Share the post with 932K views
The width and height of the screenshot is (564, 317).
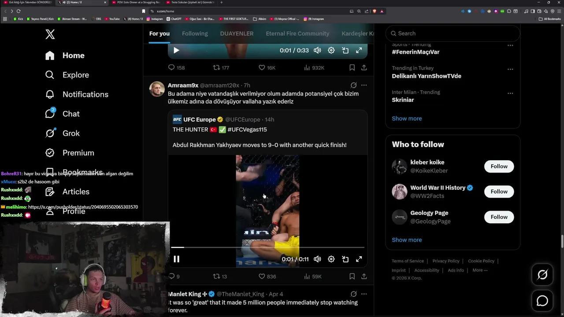click(364, 67)
